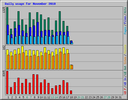Select the green weekend day 27 label
This screenshot has height=100, width=128.
click(105, 97)
